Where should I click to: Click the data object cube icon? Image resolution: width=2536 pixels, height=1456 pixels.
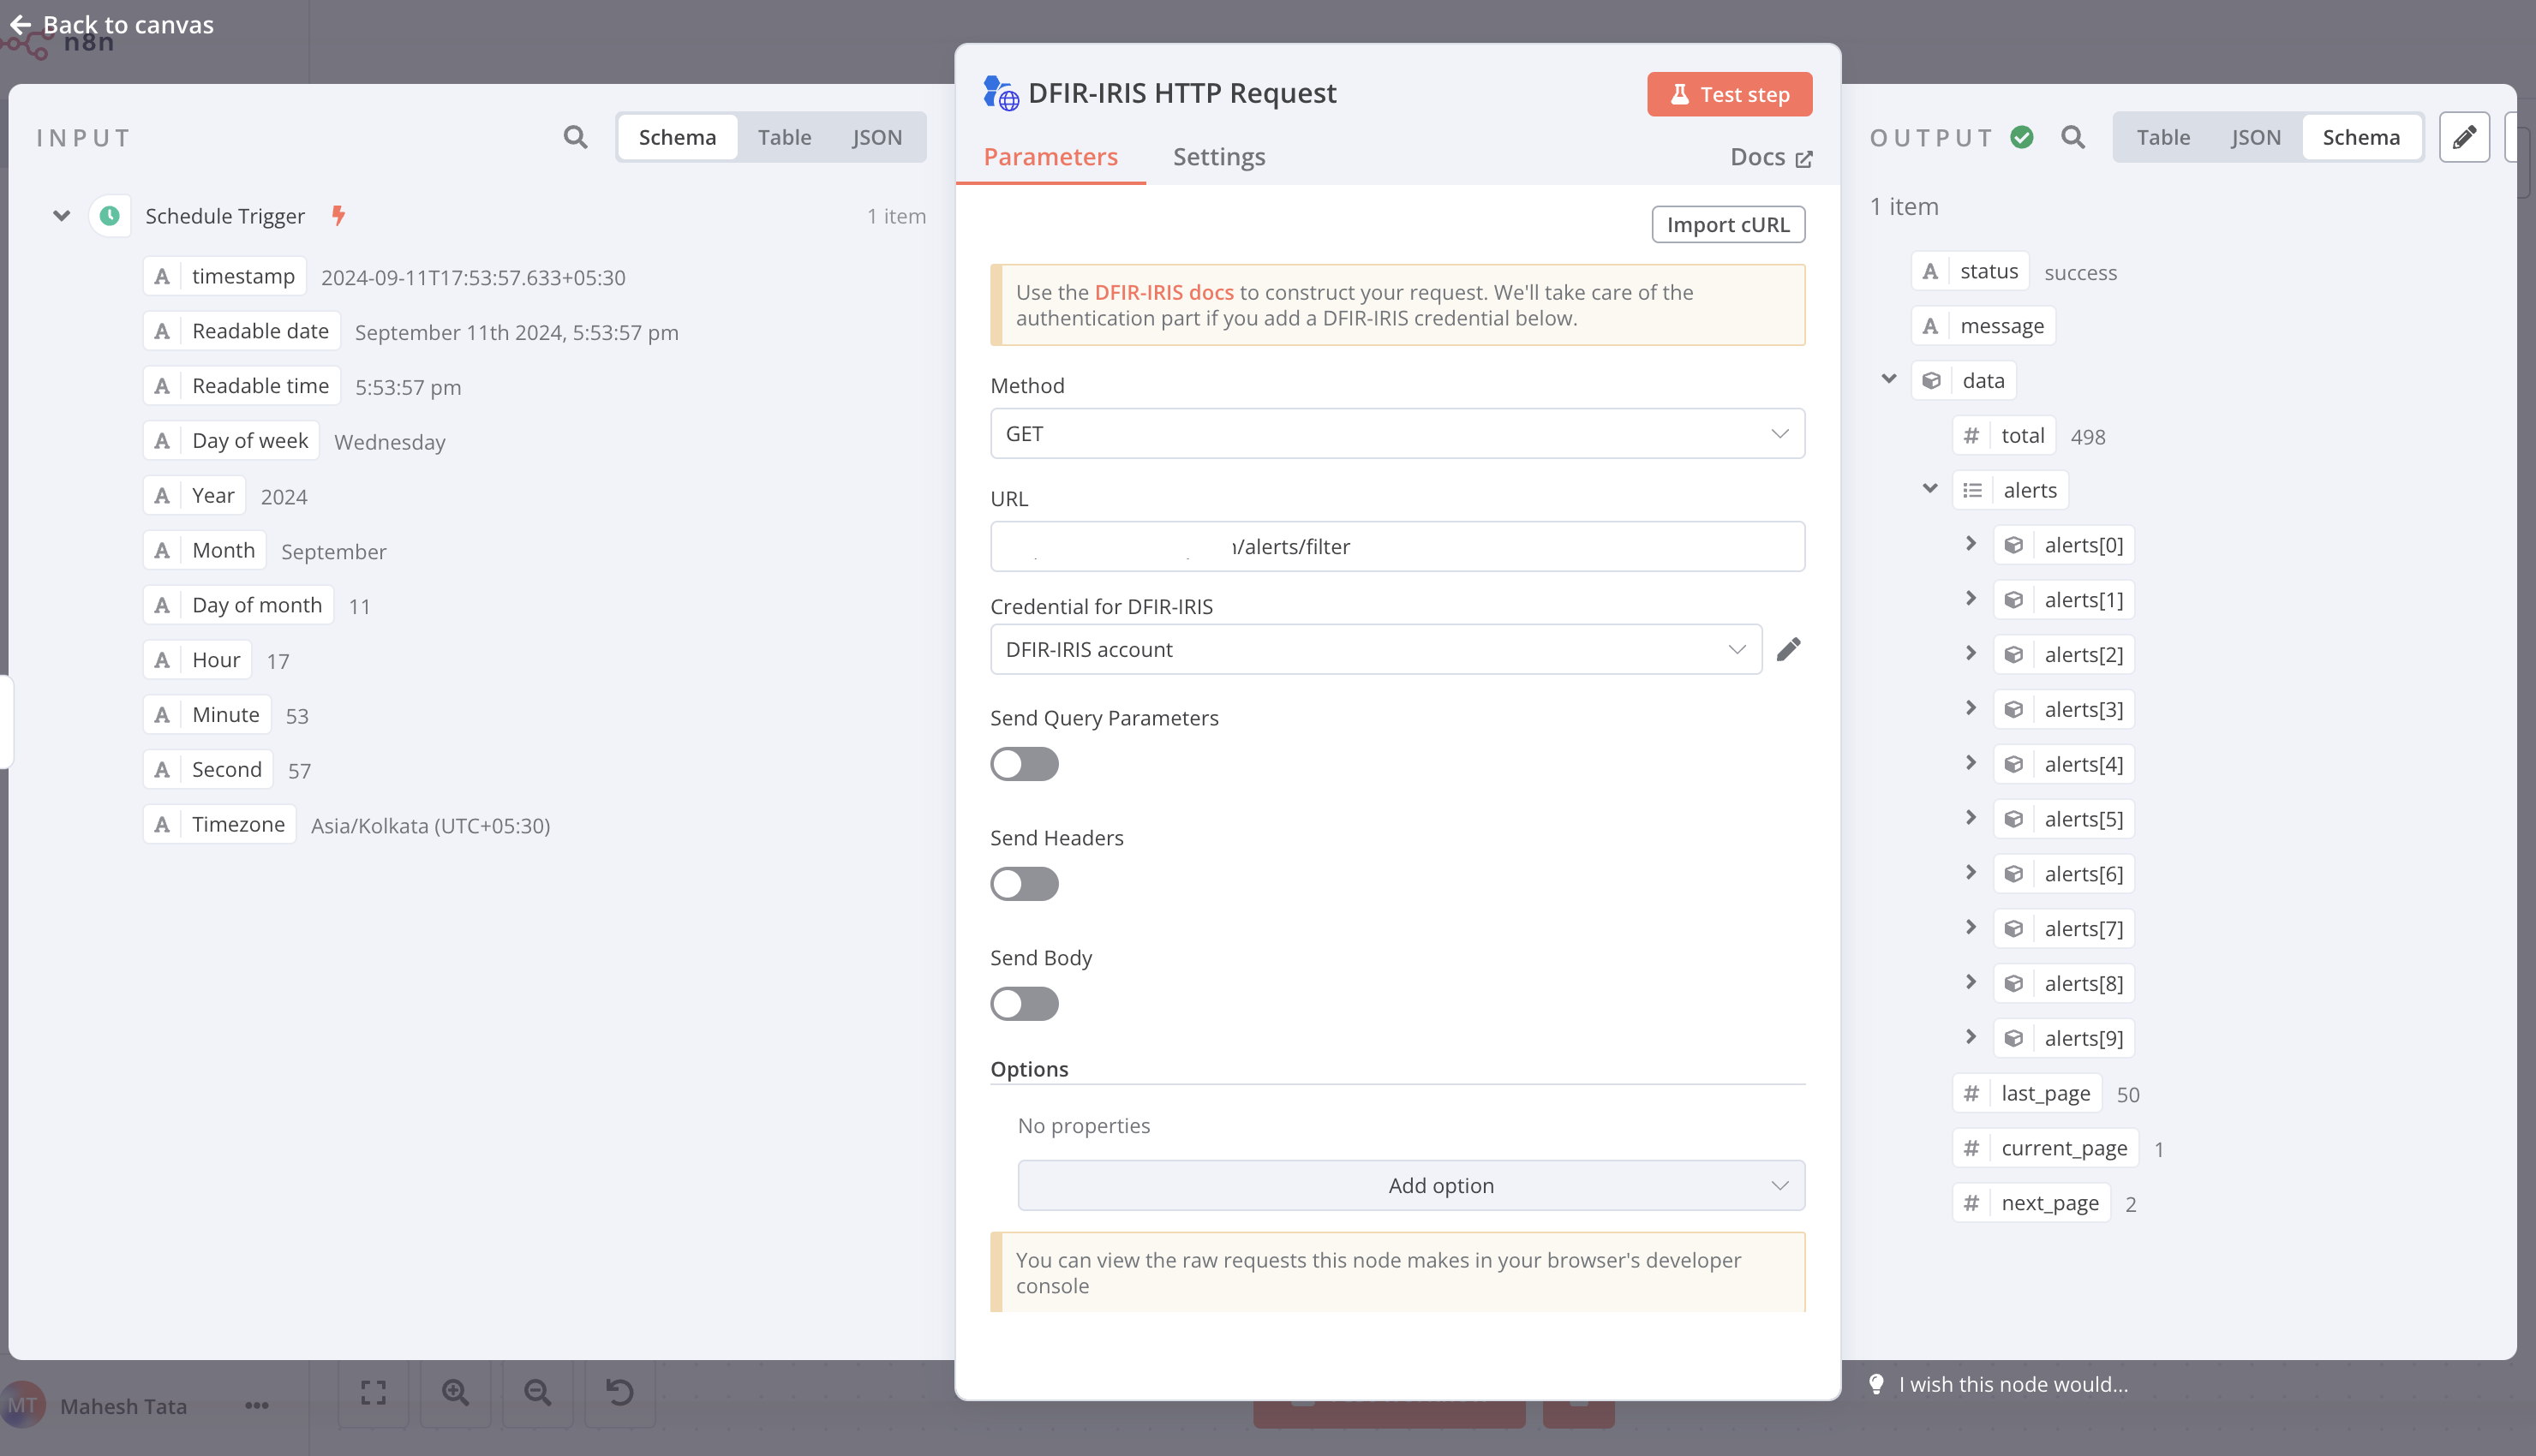[x=1932, y=380]
